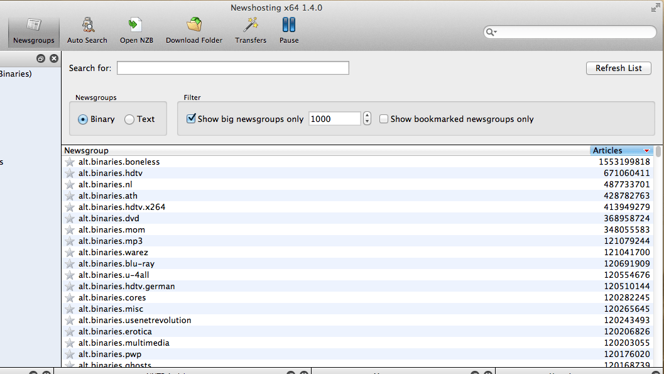Image resolution: width=664 pixels, height=374 pixels.
Task: Increase the big newsgroup threshold with the stepper
Action: pos(367,115)
